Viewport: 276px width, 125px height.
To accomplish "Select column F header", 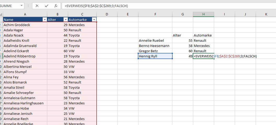I will click(x=155, y=14).
